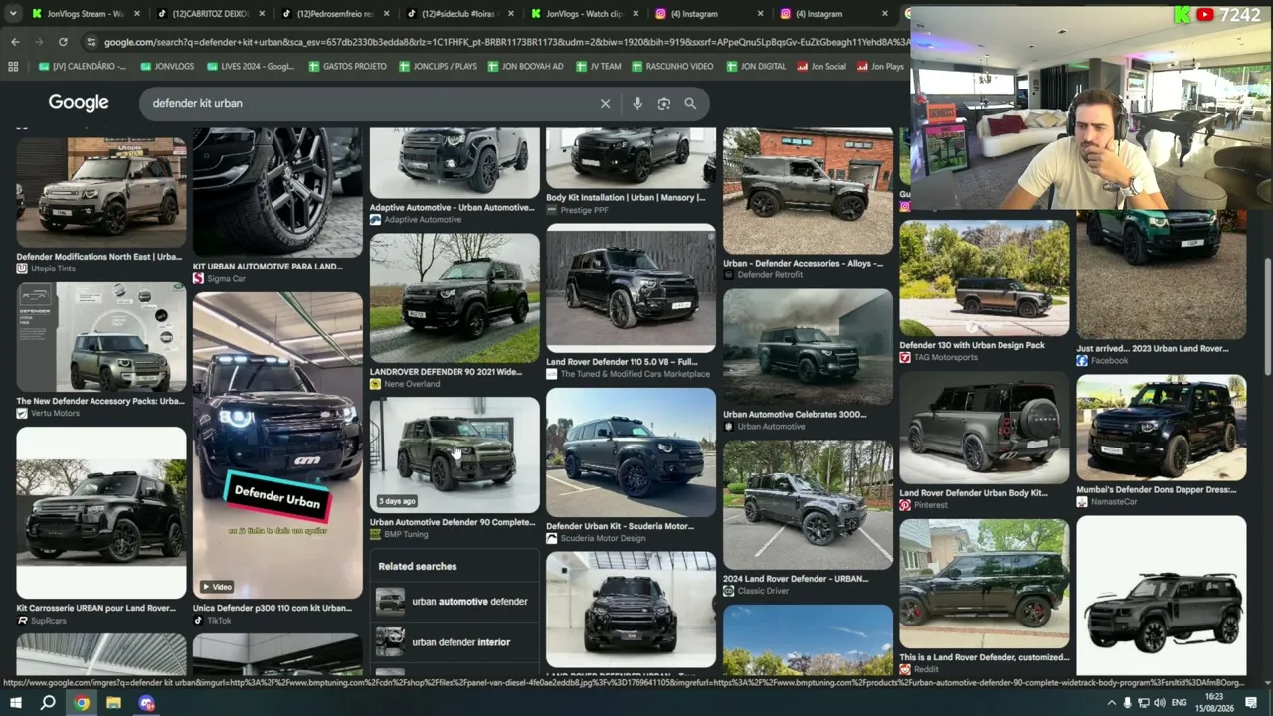Image resolution: width=1273 pixels, height=716 pixels.
Task: Open the LANDROVER DEFENDER 90 2021 image
Action: (x=455, y=298)
